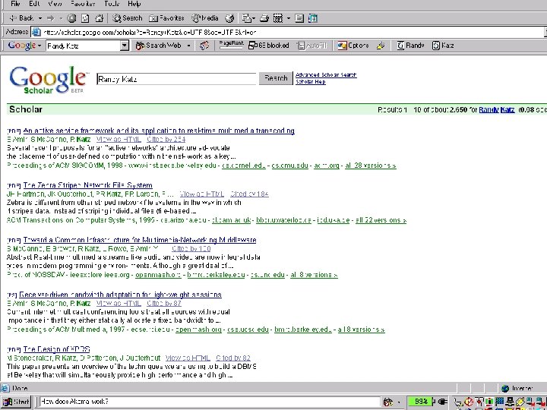Click the Windows Start button
Screen dimensions: 547x410
click(16, 402)
